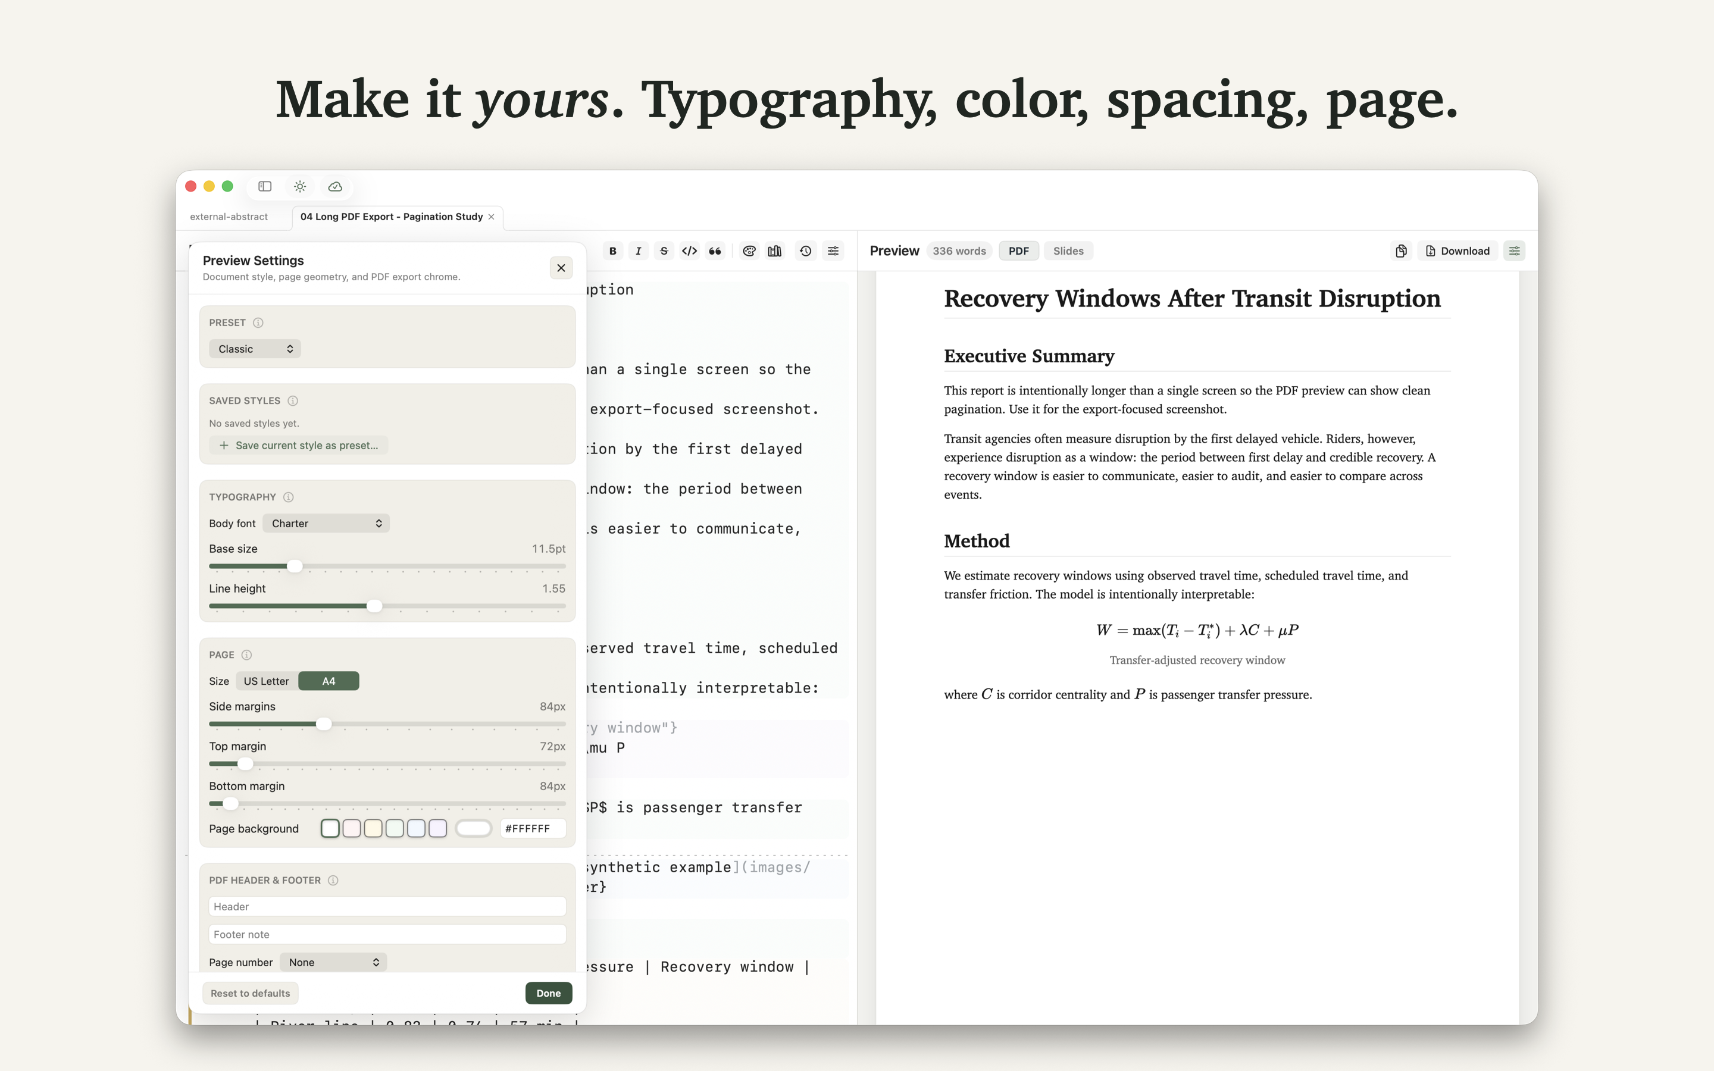Show info for Saved Styles
The height and width of the screenshot is (1071, 1714).
pos(293,400)
